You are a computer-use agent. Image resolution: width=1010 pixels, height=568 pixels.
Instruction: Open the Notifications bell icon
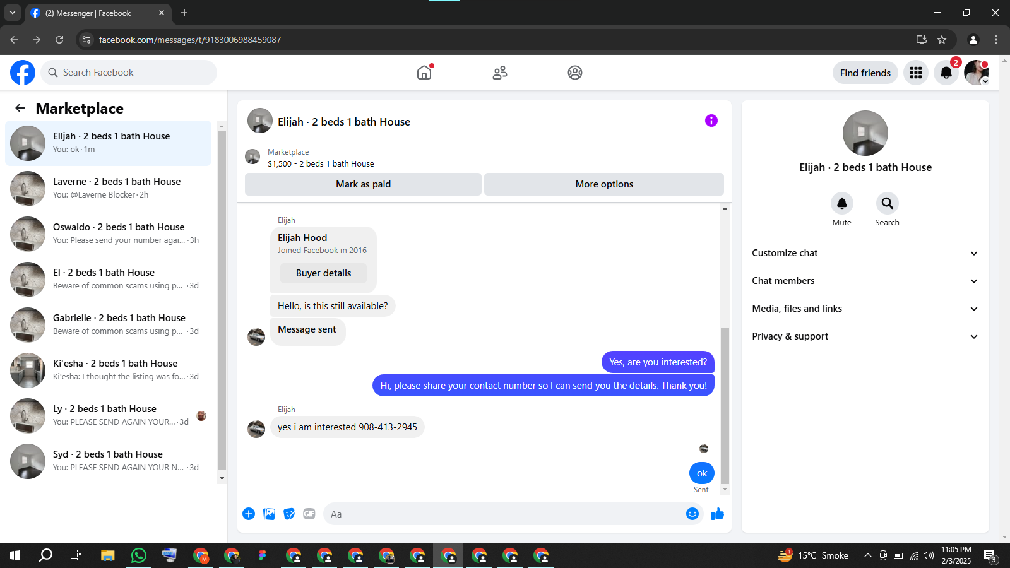coord(946,73)
